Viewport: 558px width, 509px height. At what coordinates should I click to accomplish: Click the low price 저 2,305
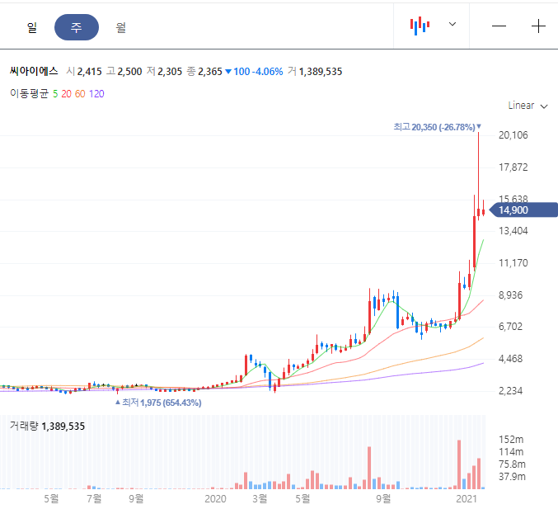click(164, 72)
